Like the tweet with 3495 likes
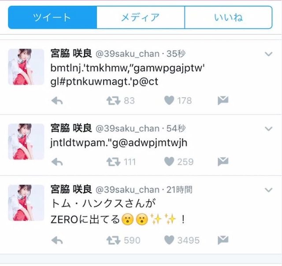 click(x=169, y=240)
